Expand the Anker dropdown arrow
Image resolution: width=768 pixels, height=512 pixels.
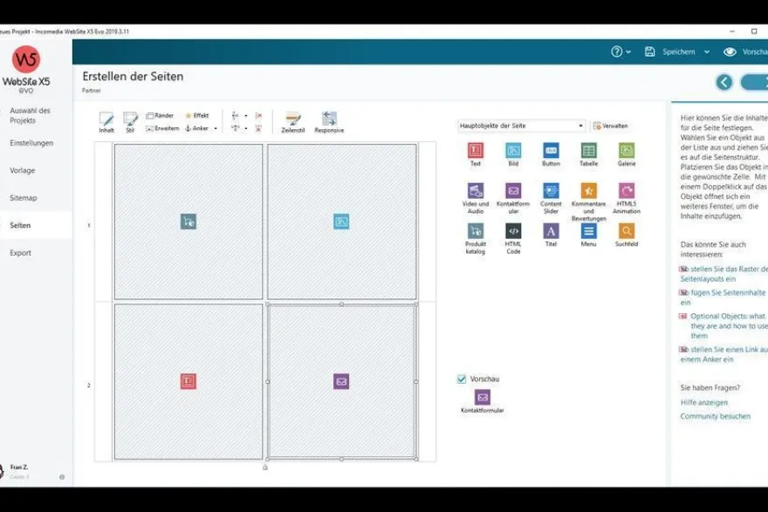[216, 128]
